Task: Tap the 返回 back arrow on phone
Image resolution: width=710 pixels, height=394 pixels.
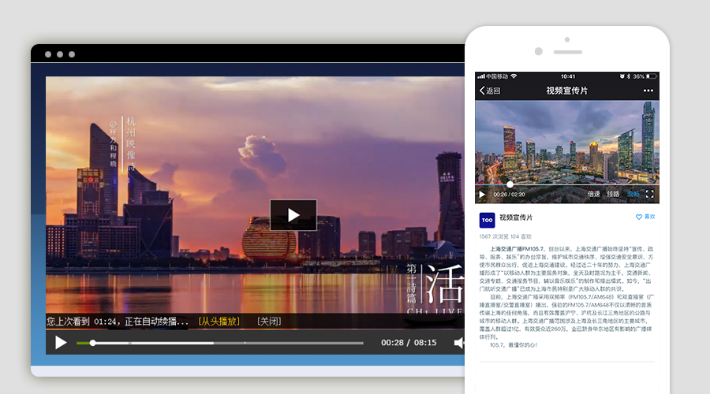Action: tap(490, 91)
